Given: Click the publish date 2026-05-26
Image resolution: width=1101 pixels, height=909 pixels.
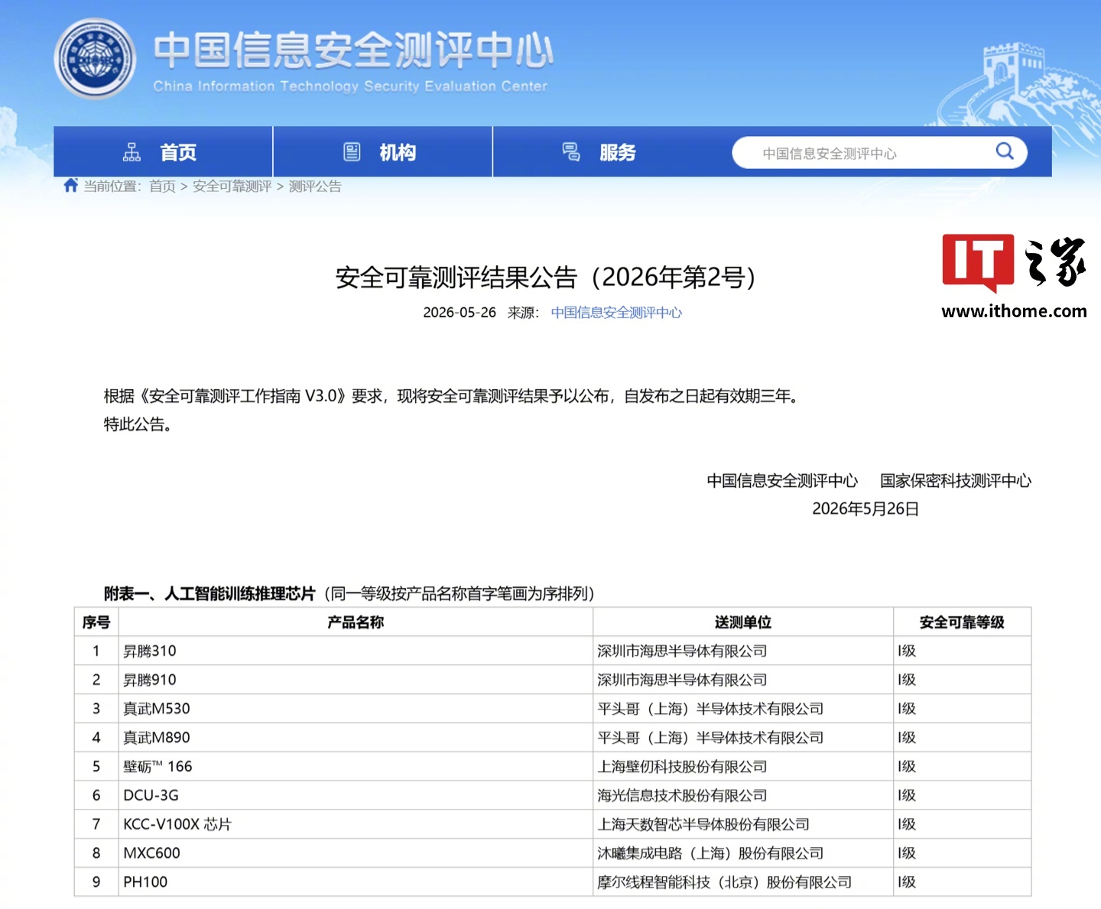Looking at the screenshot, I should pyautogui.click(x=460, y=313).
